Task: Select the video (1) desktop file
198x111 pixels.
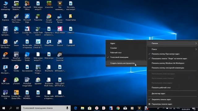Action: click(x=71, y=30)
